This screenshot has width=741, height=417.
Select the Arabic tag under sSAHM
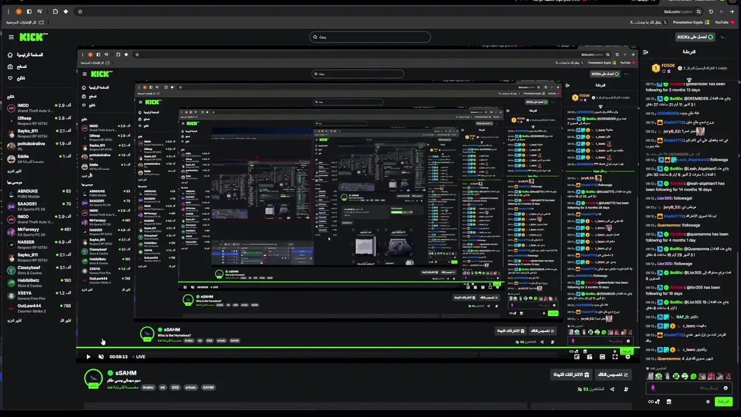(148, 387)
